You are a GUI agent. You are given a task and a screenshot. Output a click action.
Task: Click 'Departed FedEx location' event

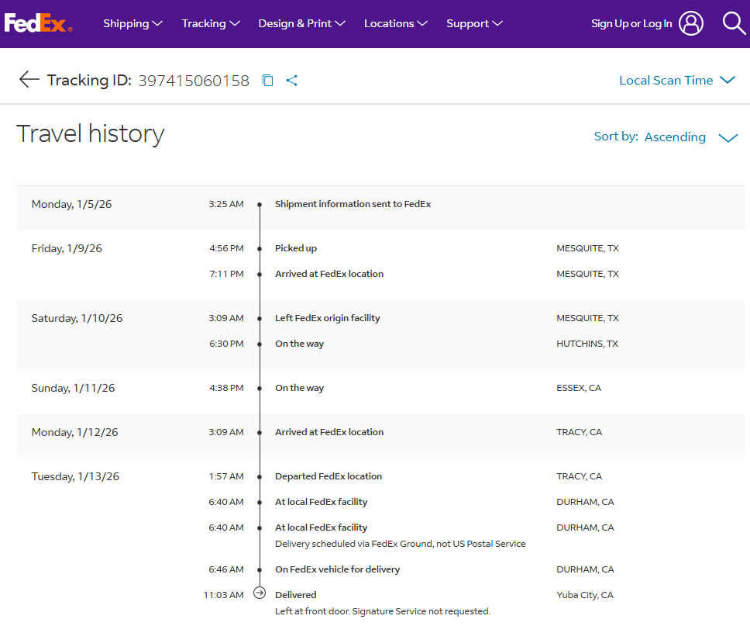point(329,476)
